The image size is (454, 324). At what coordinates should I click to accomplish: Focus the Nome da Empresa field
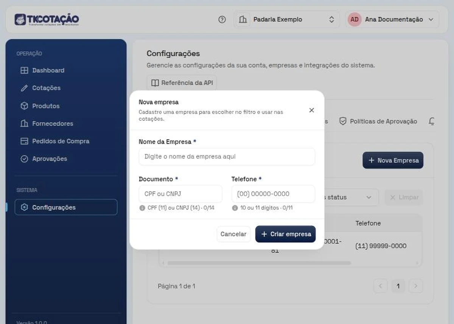pyautogui.click(x=227, y=157)
